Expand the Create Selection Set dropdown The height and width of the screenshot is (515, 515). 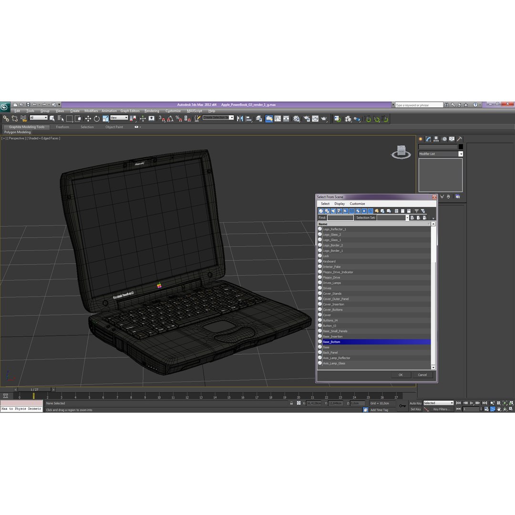(232, 118)
